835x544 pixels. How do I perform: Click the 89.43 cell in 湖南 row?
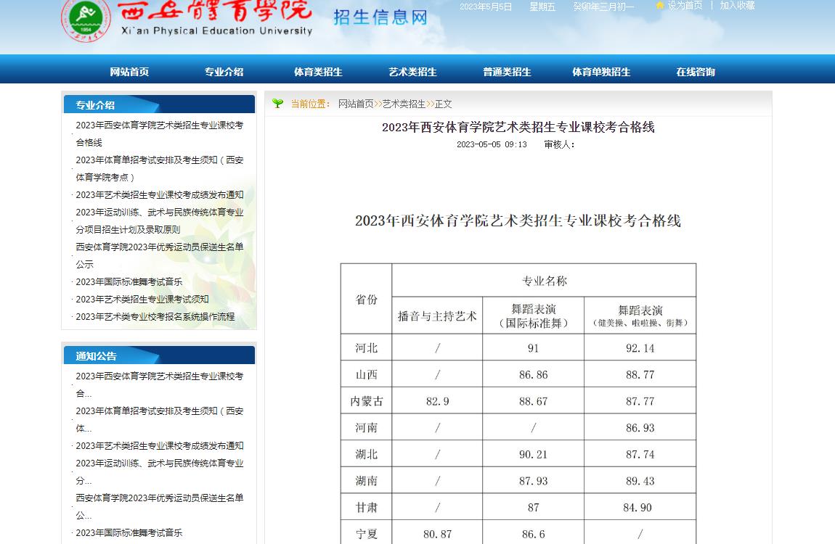point(640,481)
